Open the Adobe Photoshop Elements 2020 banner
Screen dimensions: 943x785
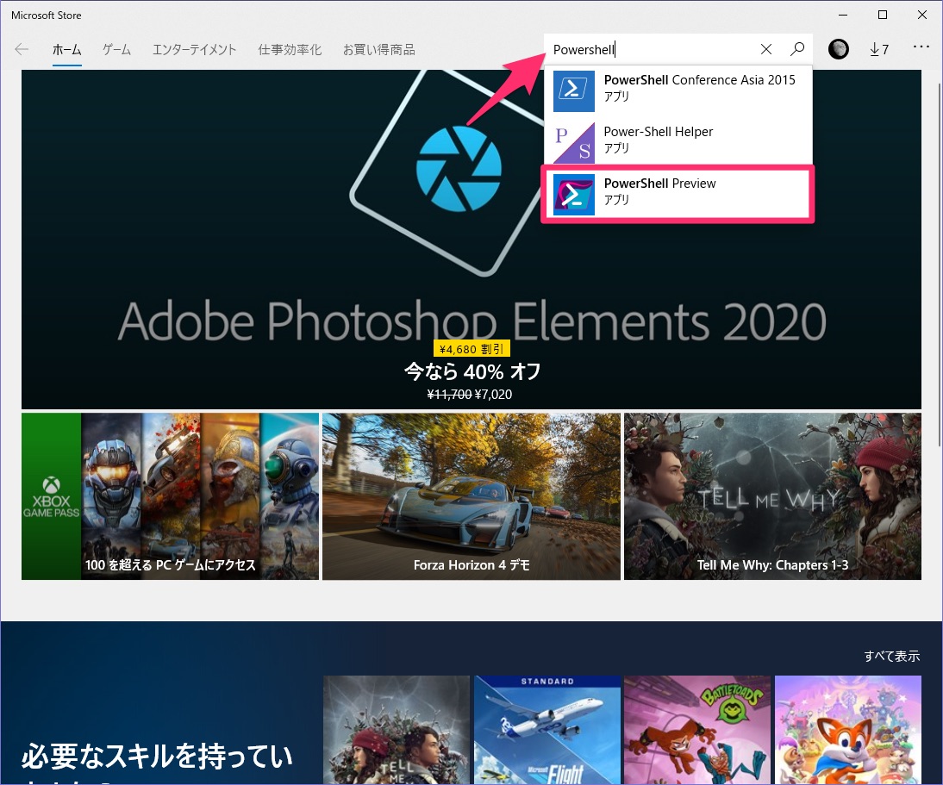point(471,240)
